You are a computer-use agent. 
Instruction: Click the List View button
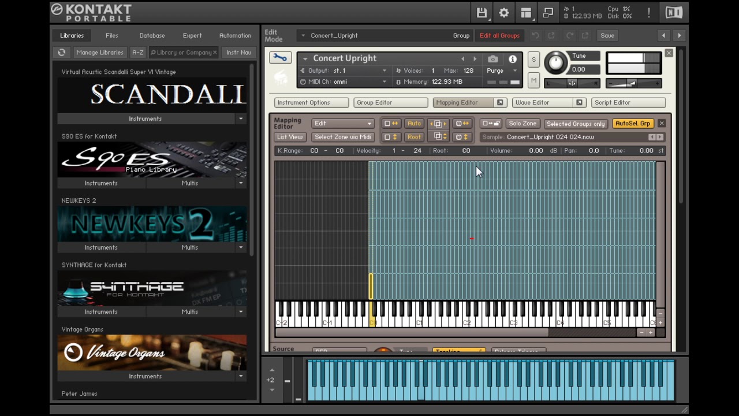(289, 137)
